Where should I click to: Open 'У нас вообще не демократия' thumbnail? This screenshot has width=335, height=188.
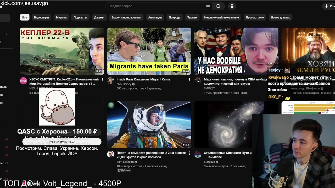(236, 51)
